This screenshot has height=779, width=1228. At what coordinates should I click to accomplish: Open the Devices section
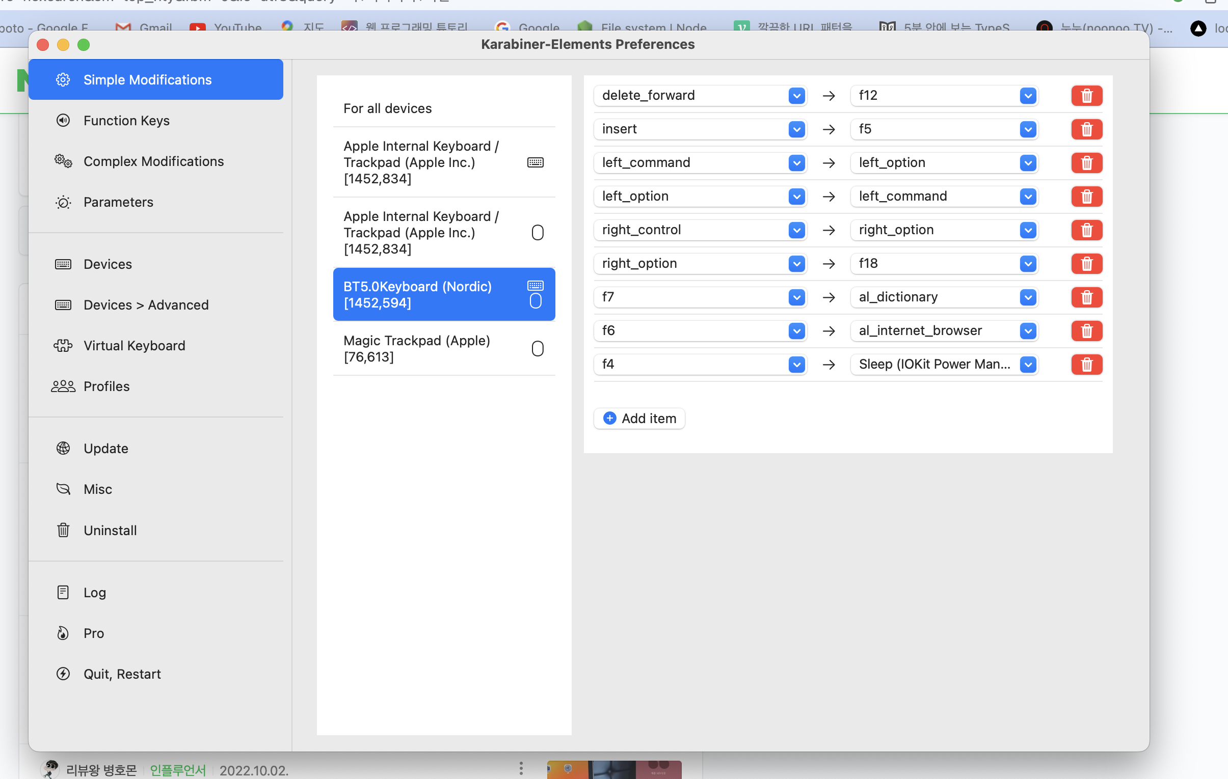point(155,264)
